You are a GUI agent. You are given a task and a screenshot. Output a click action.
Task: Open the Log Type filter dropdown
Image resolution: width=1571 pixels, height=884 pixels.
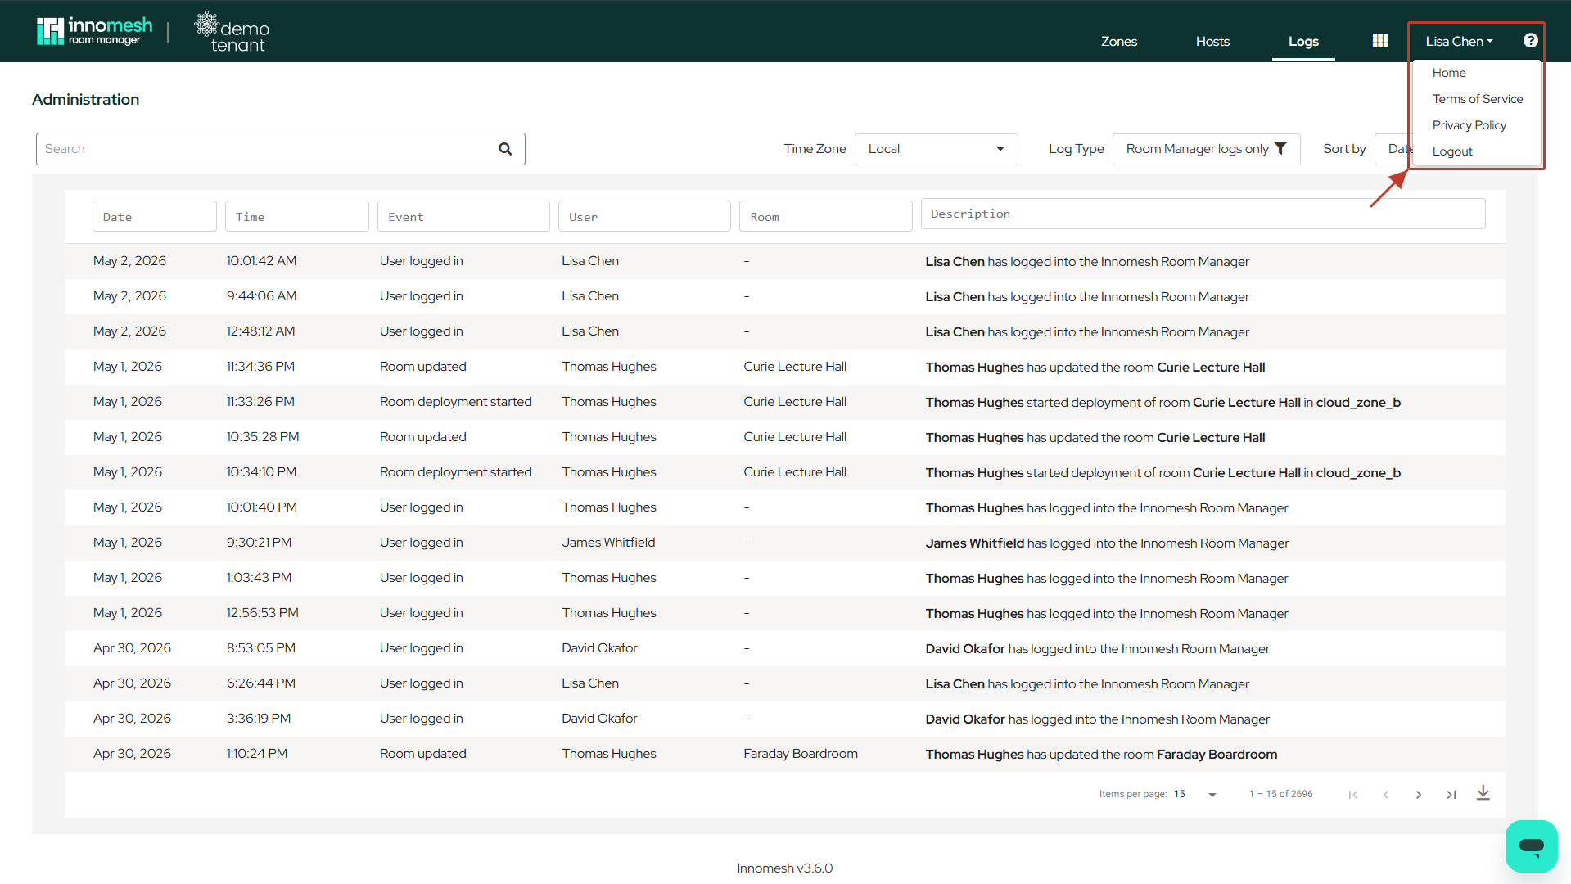click(x=1206, y=149)
